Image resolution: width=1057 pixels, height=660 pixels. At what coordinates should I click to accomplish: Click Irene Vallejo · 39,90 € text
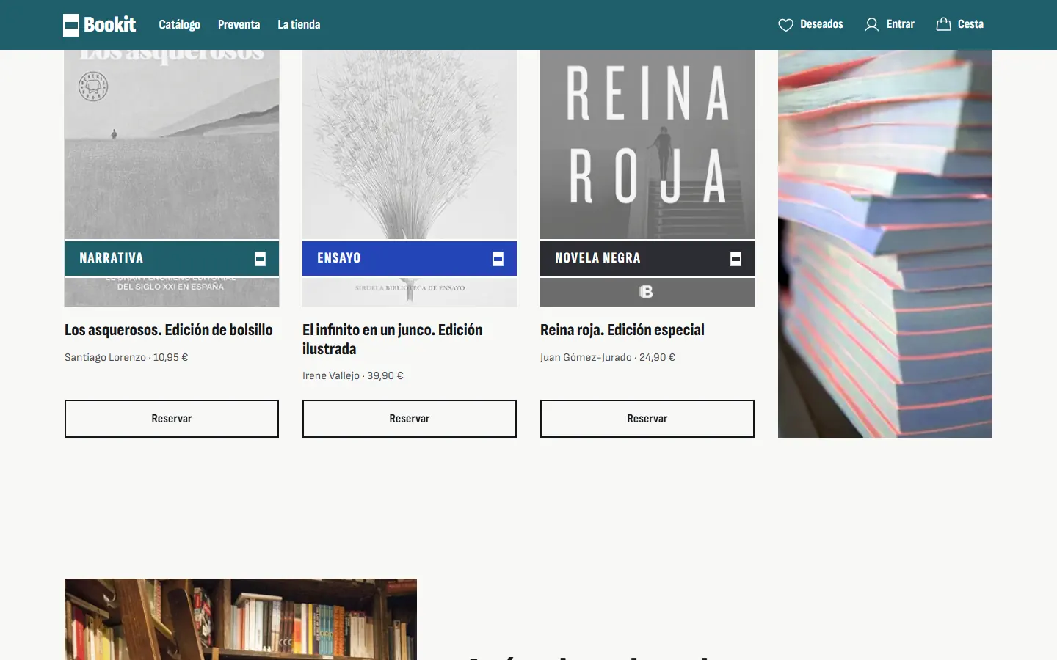(x=353, y=375)
